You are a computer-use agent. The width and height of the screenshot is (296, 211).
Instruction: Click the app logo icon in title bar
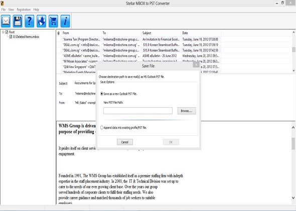2,3
